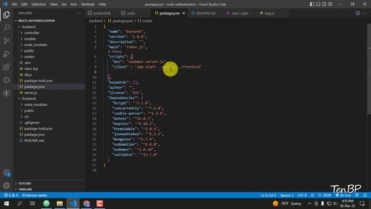This screenshot has height=209, width=371.
Task: Click errors and warnings status indicator
Action: click(11, 195)
